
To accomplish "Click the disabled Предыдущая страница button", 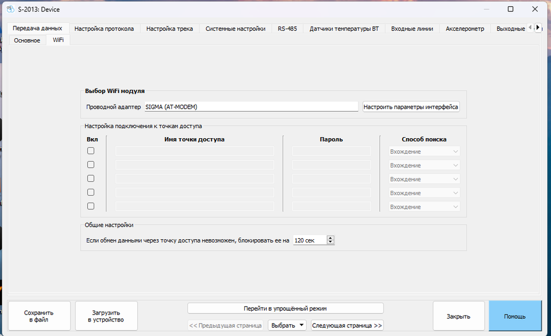I will coord(225,325).
